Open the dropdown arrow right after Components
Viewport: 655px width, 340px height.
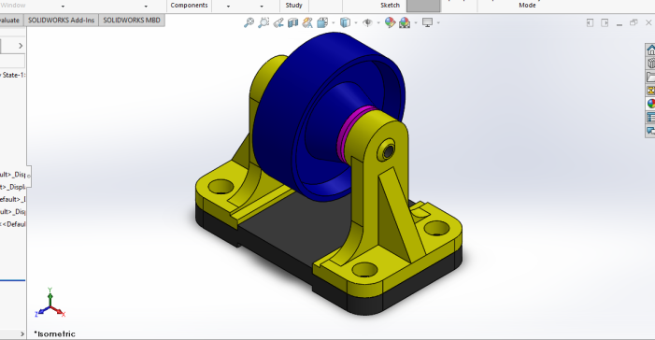coord(228,7)
